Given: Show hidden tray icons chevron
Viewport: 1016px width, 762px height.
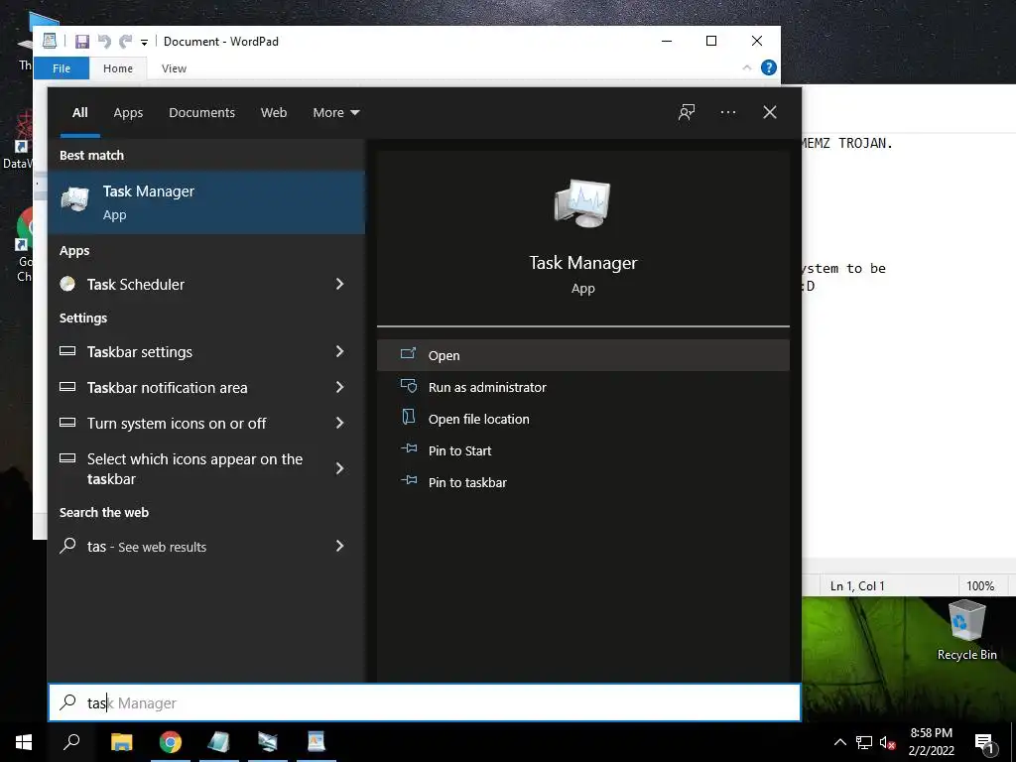Looking at the screenshot, I should click(839, 742).
